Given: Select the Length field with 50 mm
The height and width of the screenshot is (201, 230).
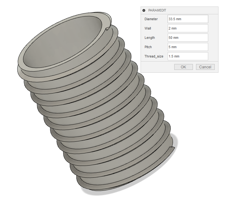Looking at the screenshot, I should point(188,38).
